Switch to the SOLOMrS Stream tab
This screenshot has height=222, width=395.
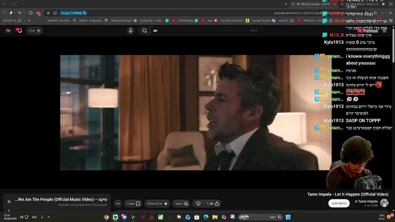pyautogui.click(x=363, y=4)
